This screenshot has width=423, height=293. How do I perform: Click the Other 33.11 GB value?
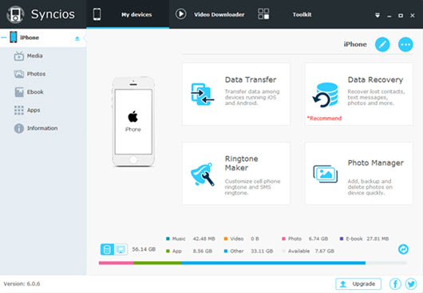click(x=262, y=251)
